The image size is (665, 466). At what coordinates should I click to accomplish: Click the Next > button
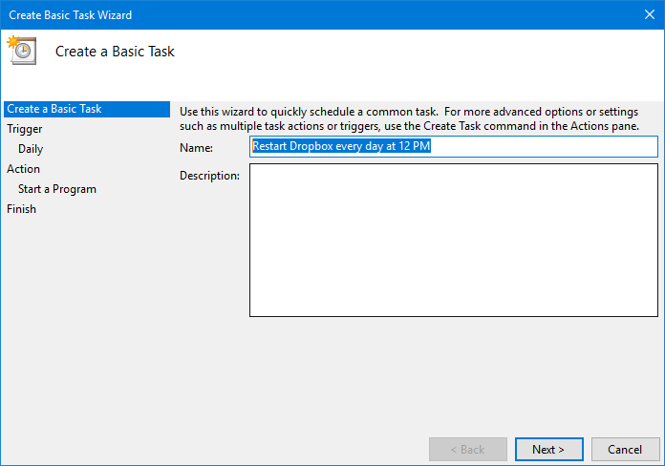tap(548, 449)
